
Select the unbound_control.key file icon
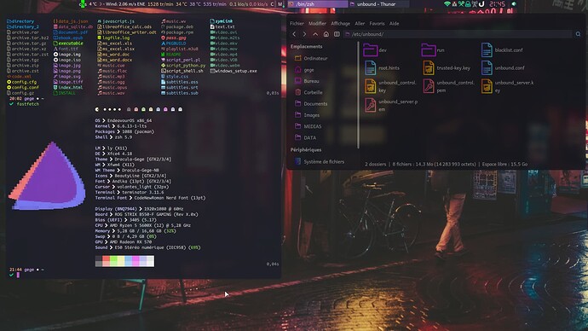click(x=370, y=86)
